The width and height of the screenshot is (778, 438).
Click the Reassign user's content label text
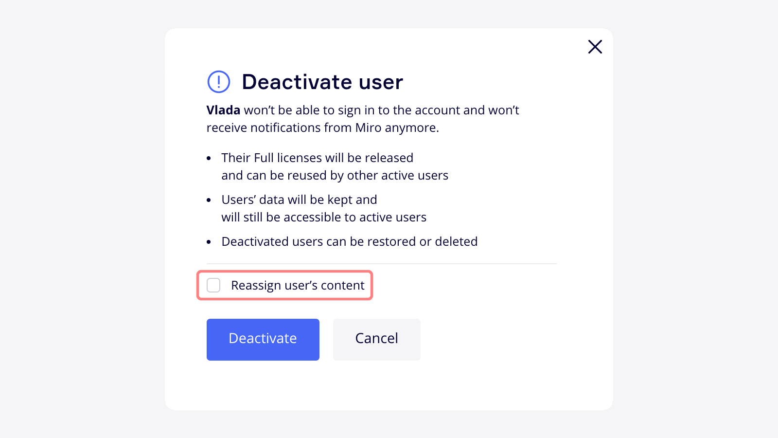coord(297,285)
